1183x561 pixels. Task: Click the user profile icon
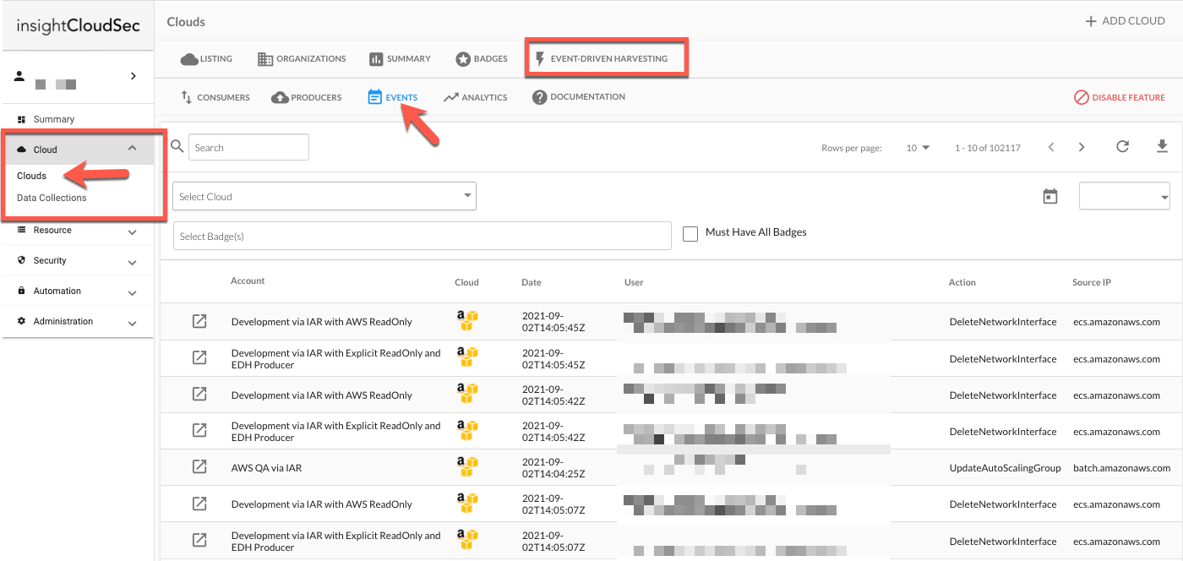[20, 76]
